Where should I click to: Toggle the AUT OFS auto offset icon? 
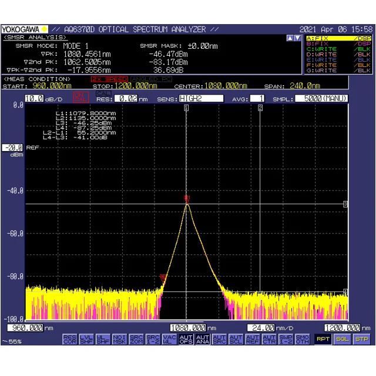(186, 339)
